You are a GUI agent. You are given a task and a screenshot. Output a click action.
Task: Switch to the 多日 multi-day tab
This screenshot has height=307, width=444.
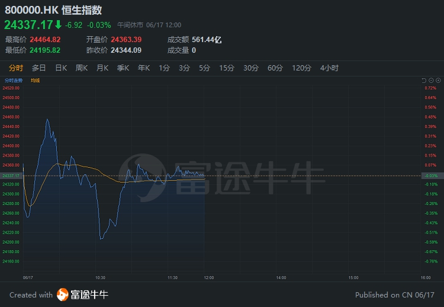(x=39, y=68)
